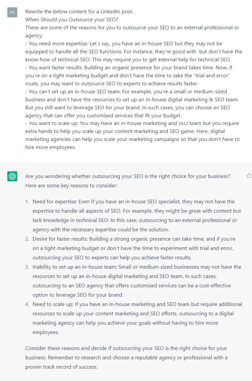Click the RA user avatar
252x381 pixels.
pos(12,12)
